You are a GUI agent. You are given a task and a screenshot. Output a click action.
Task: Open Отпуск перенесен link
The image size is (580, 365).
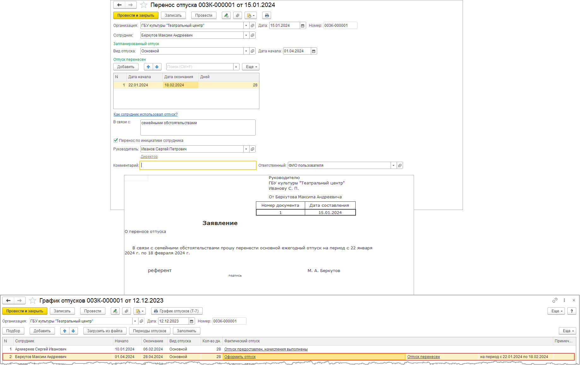point(423,357)
